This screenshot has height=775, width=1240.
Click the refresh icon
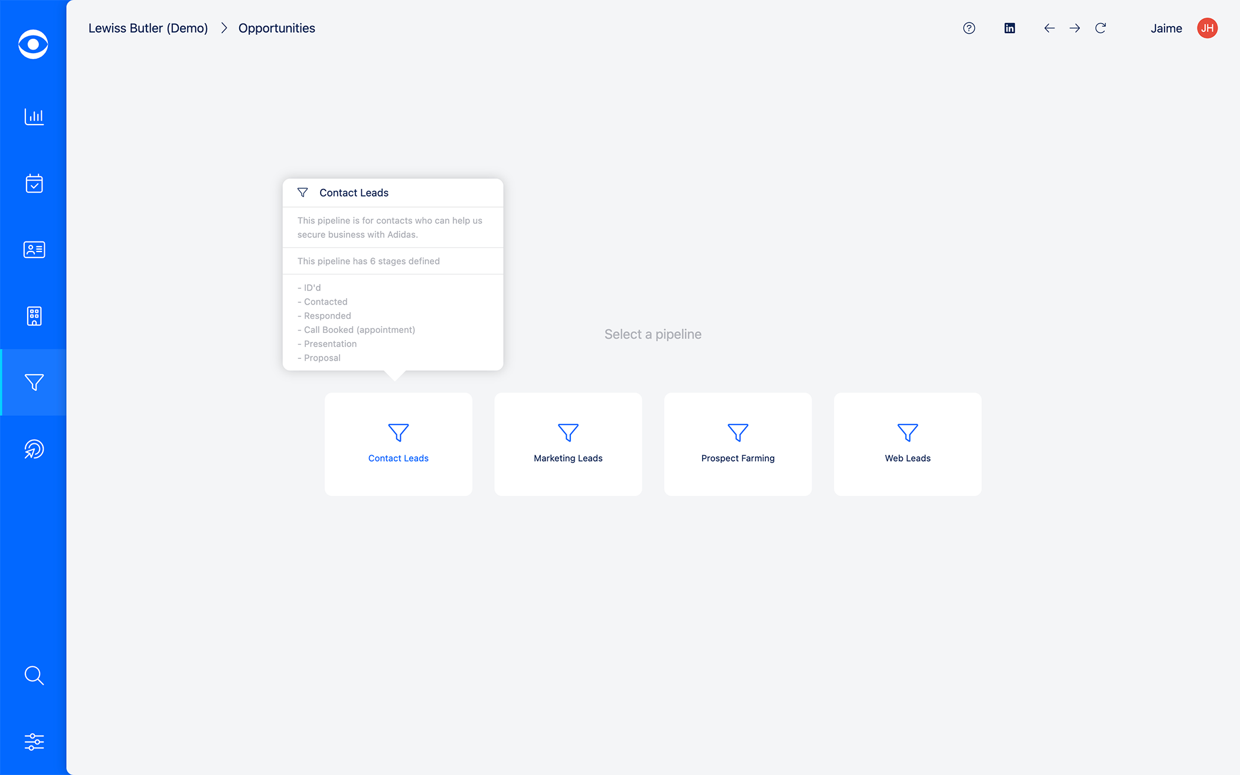point(1101,28)
